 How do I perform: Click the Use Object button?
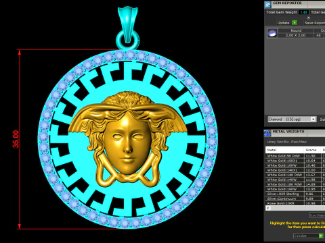(x=317, y=215)
